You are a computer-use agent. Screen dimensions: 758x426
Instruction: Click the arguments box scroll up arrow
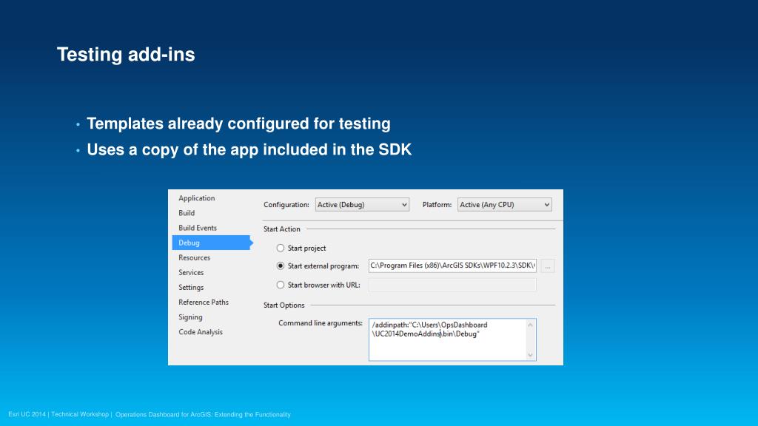tap(530, 325)
